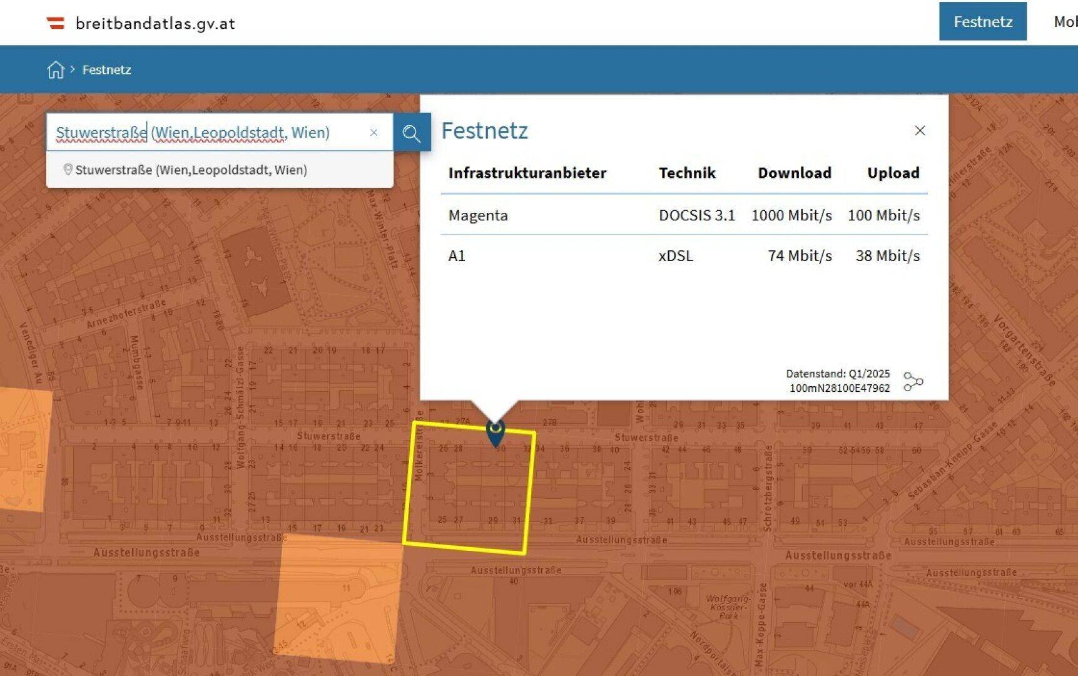Click the Vorgartenstraße map label
Screen dimensions: 1078x676
1024,351
